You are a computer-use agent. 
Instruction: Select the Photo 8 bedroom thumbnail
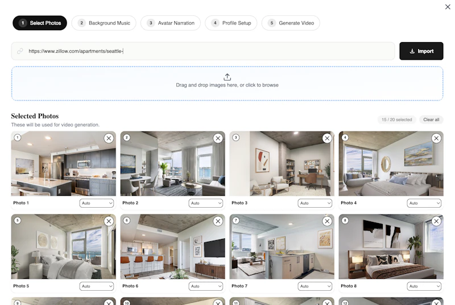click(x=391, y=246)
